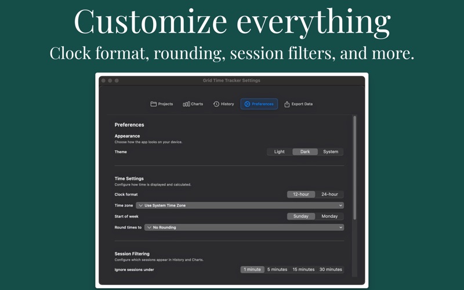Viewport: 464px width, 290px height.
Task: Go to the History tab
Action: (224, 104)
